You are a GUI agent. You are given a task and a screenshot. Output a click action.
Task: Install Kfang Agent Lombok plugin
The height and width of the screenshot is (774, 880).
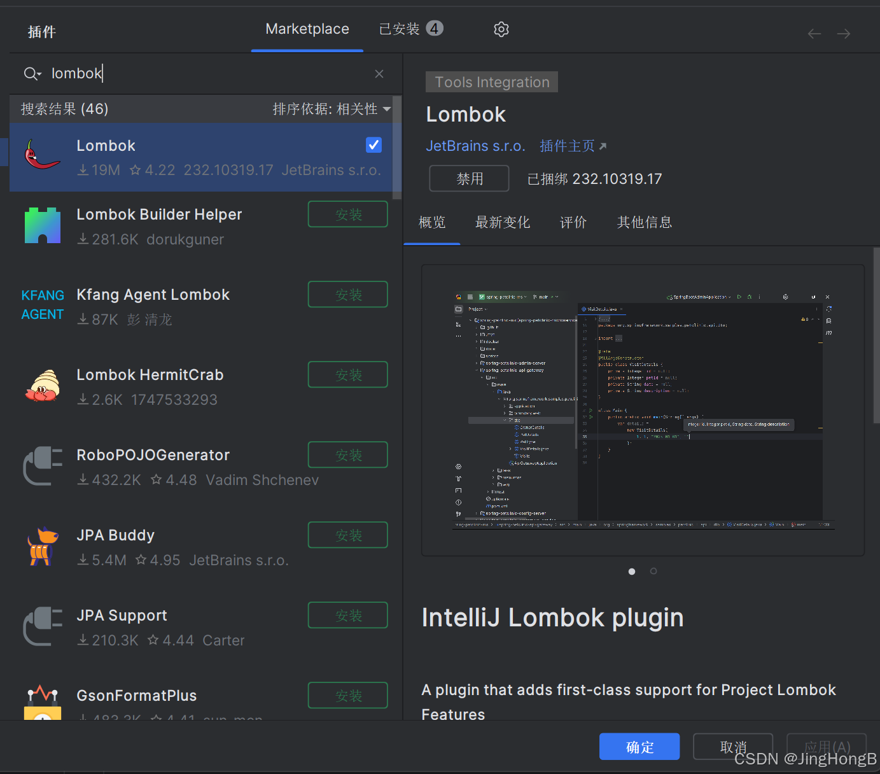[348, 295]
